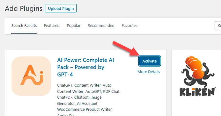Click empty area of the filter tab bar
The width and height of the screenshot is (221, 116).
pyautogui.click(x=175, y=26)
